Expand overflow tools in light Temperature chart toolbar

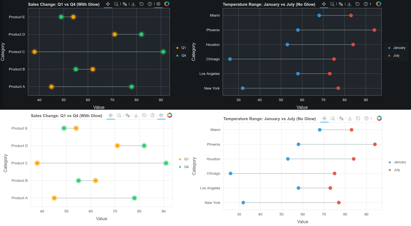click(x=371, y=119)
